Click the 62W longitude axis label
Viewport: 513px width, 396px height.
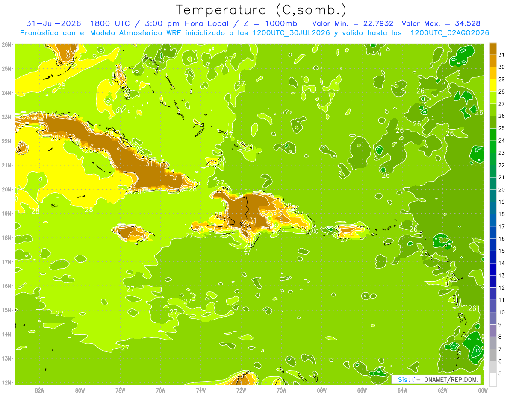(x=442, y=390)
